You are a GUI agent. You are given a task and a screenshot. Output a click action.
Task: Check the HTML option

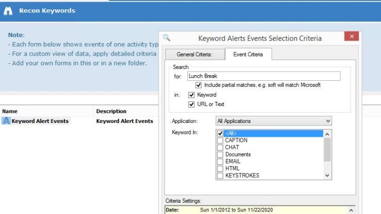[220, 169]
